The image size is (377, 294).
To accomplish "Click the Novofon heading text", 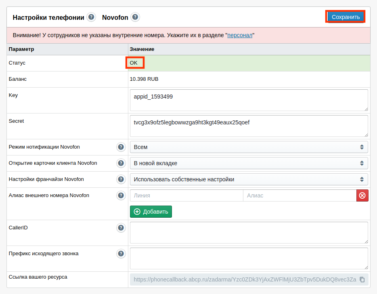I will pos(115,17).
